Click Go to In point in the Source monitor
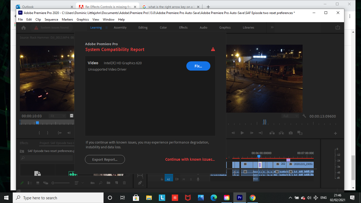Viewport: 361px width, 203px height. point(59,133)
